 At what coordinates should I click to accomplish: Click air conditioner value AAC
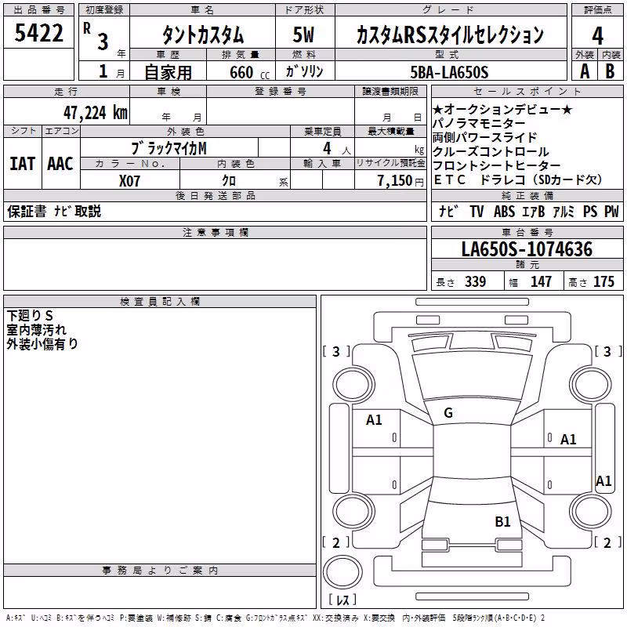60,164
